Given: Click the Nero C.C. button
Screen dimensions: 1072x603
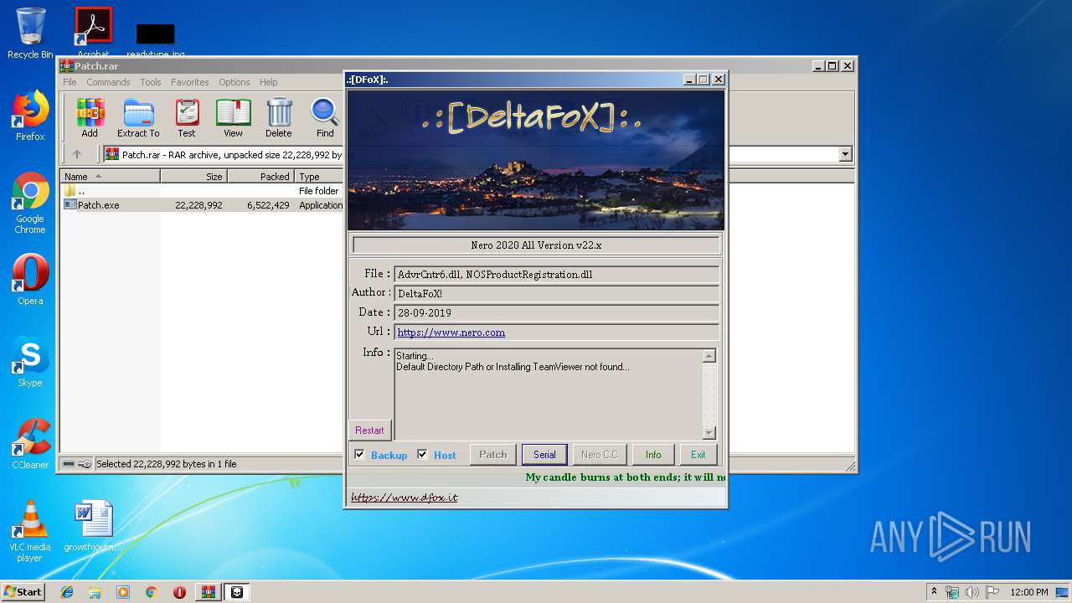Looking at the screenshot, I should click(600, 455).
